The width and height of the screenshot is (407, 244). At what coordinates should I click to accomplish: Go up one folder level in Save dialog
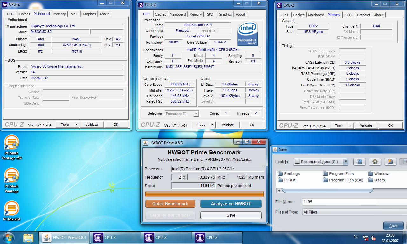click(359, 162)
